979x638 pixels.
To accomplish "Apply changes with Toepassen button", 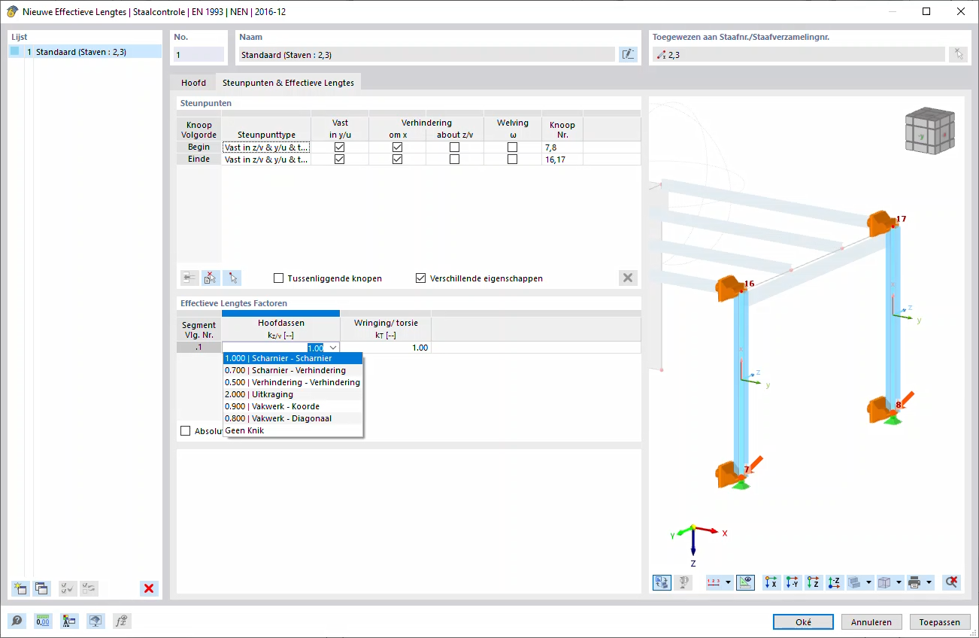I will tap(939, 621).
